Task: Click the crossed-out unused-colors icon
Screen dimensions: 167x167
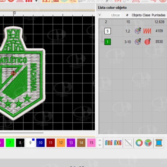Action: [x=117, y=143]
